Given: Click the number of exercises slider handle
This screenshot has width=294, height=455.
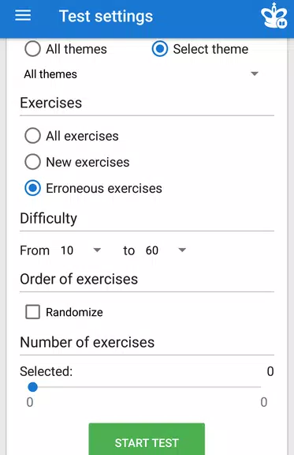Looking at the screenshot, I should coord(33,387).
